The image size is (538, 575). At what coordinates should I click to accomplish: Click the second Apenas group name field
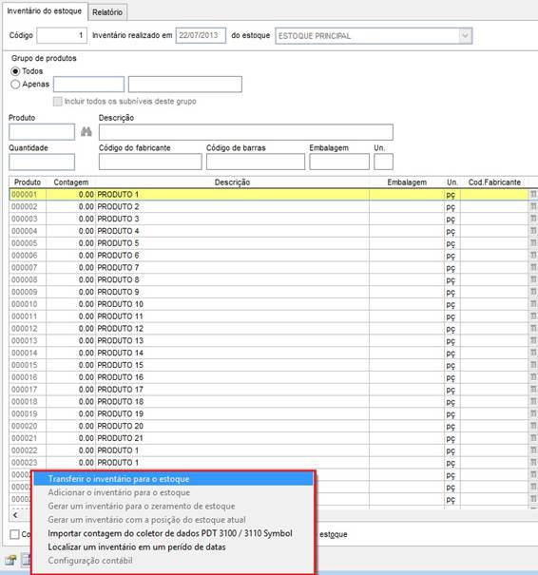tap(185, 85)
